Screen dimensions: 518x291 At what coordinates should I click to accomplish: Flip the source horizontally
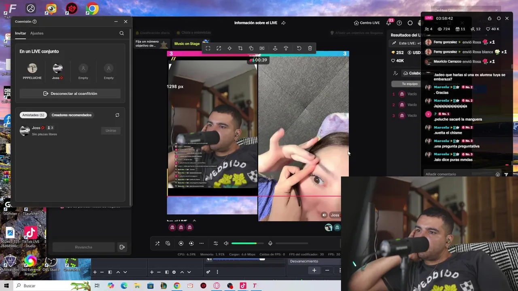262,48
